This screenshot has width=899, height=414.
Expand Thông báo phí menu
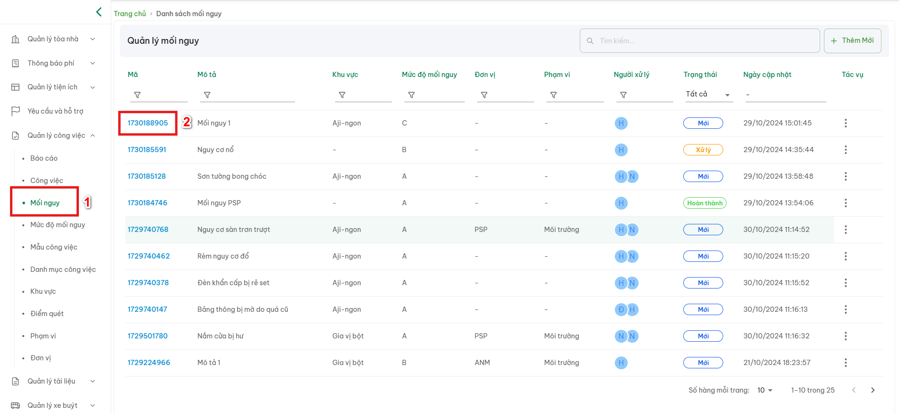93,63
